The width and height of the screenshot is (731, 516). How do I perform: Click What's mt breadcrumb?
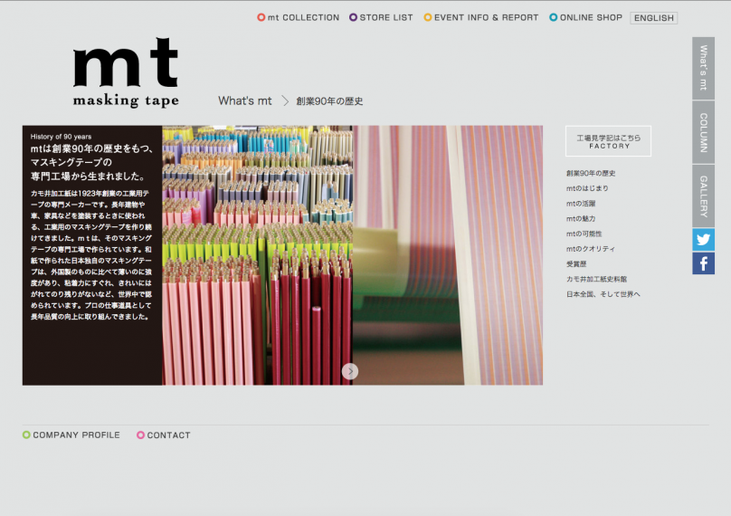(245, 100)
